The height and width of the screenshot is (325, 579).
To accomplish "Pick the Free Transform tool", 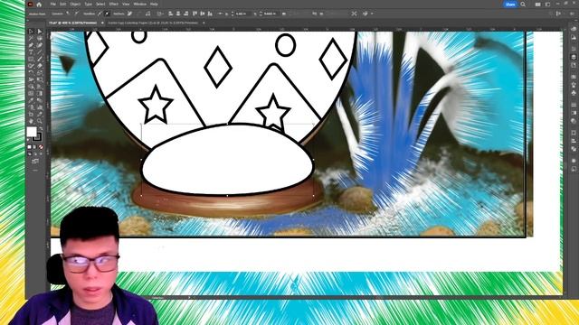I will [40, 79].
